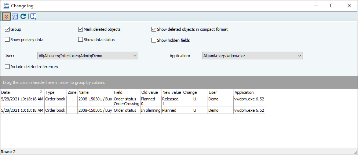The image size is (358, 155).
Task: Select the In planning change log row
Action: click(150, 110)
